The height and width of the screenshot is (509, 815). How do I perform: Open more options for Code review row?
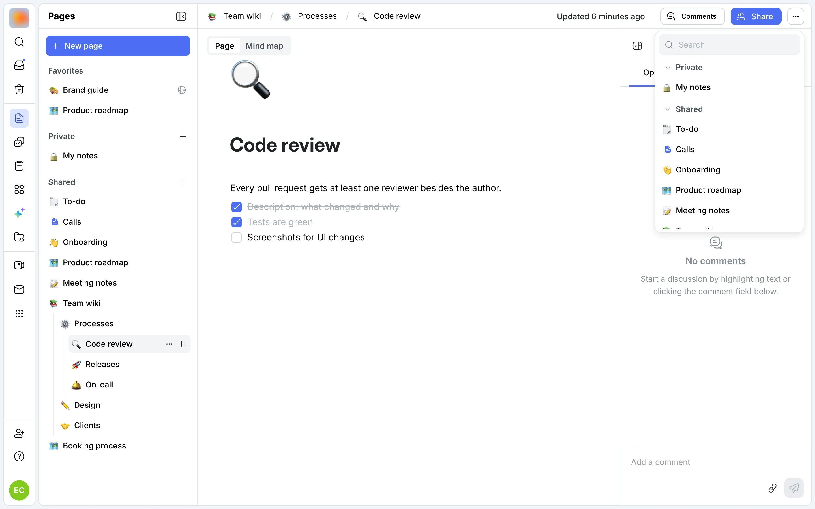(x=169, y=344)
